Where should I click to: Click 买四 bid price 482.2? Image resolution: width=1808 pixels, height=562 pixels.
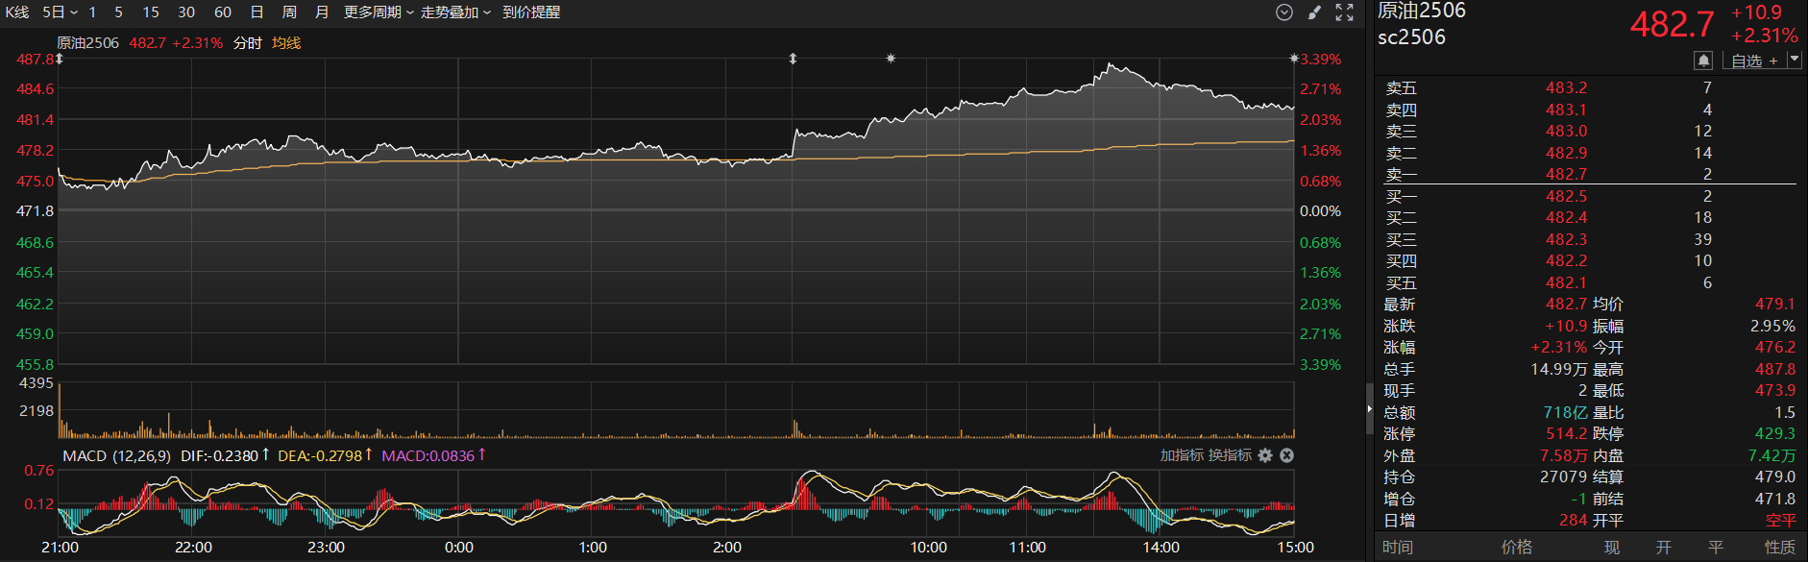(1566, 260)
